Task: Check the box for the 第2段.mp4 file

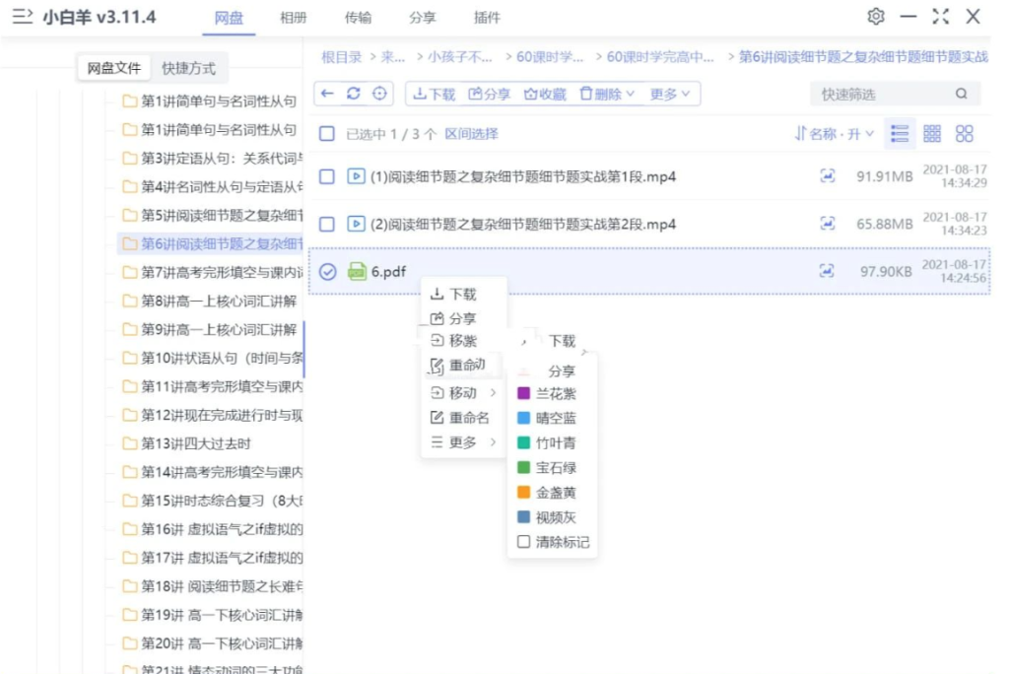Action: point(327,224)
